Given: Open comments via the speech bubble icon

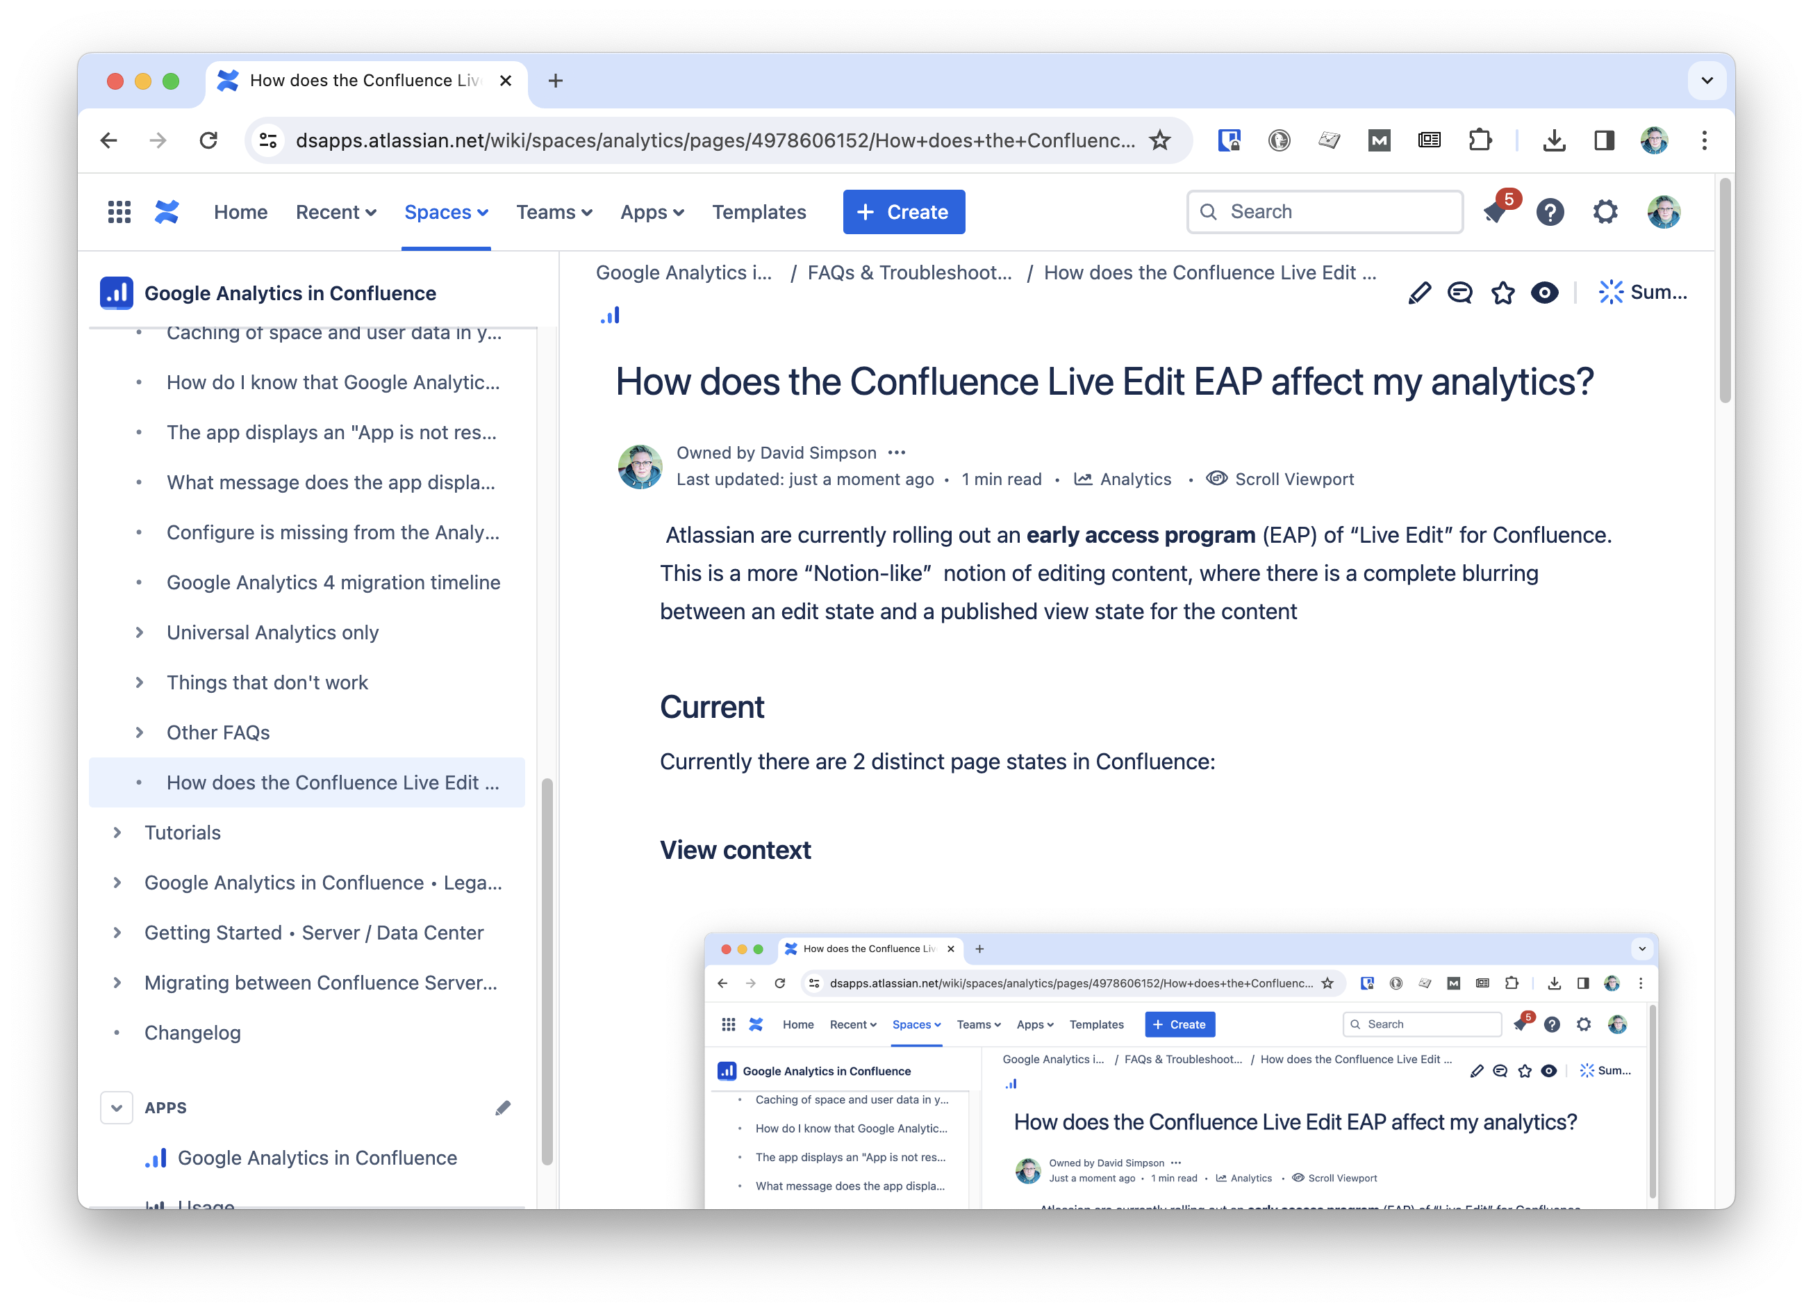Looking at the screenshot, I should coord(1460,293).
